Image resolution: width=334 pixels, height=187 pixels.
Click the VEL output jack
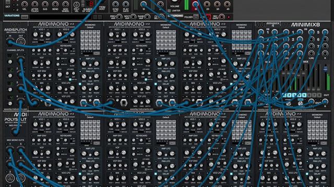25,4
